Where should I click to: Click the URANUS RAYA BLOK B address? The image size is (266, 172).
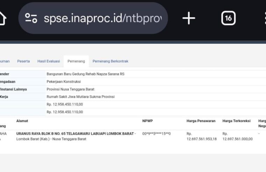click(76, 134)
